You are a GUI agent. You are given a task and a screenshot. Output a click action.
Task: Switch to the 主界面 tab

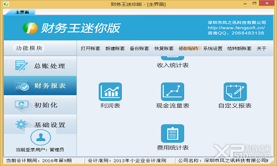coord(22,12)
